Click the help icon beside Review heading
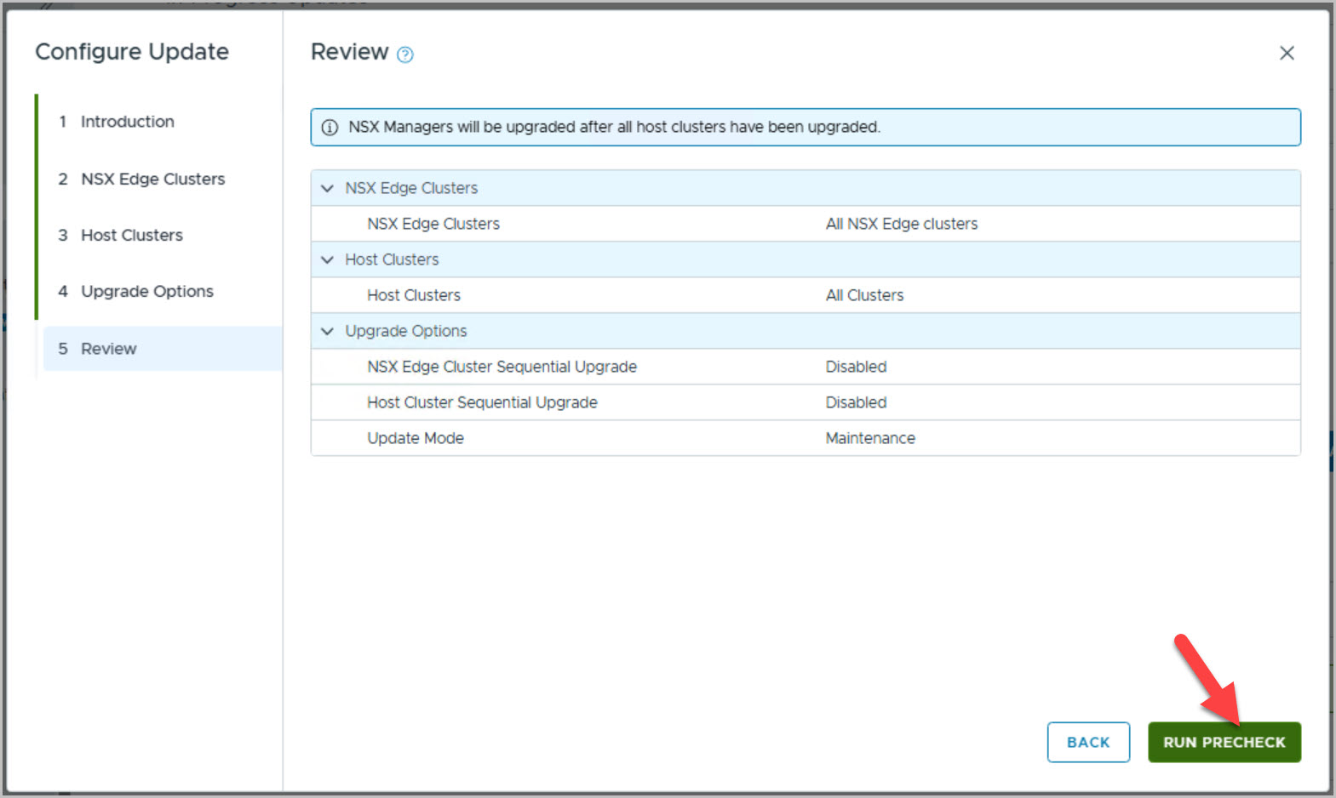The image size is (1336, 798). 405,55
